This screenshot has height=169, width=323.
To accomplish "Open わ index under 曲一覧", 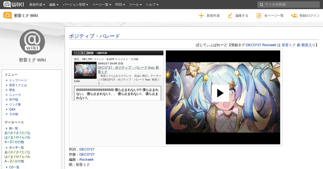I will [29, 137].
